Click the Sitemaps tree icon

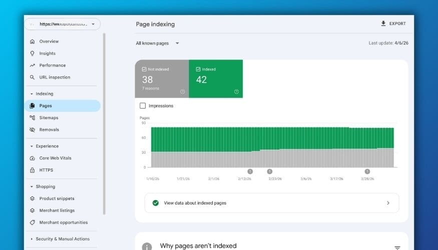(x=33, y=117)
